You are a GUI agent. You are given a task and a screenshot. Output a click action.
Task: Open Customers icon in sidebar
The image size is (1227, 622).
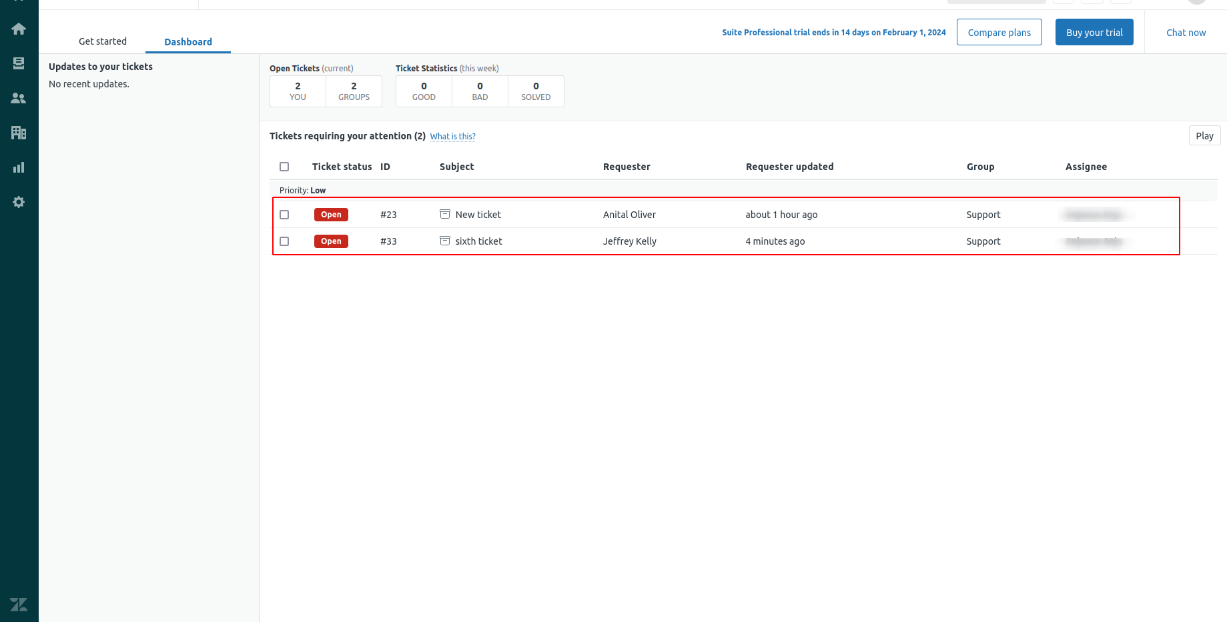tap(19, 98)
